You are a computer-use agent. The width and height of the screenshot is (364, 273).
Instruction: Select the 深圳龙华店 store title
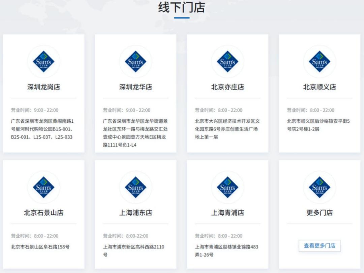pyautogui.click(x=135, y=87)
